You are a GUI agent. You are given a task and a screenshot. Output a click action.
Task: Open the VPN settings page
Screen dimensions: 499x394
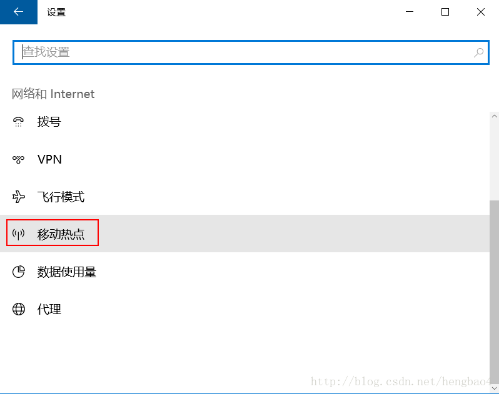(x=244, y=159)
